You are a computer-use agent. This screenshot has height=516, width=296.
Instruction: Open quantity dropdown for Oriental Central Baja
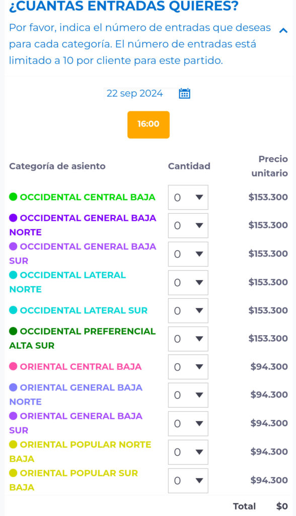[188, 367]
